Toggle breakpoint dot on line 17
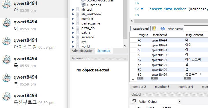This screenshot has height=108, width=208. point(142,9)
